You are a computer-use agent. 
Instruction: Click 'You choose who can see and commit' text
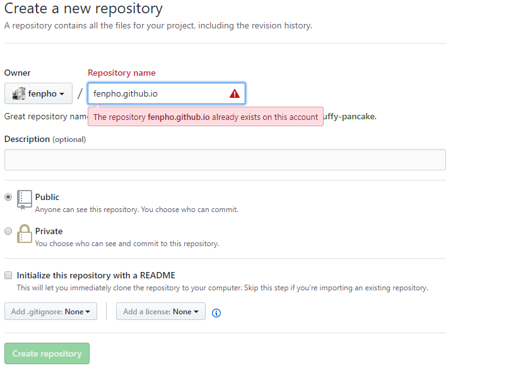127,244
